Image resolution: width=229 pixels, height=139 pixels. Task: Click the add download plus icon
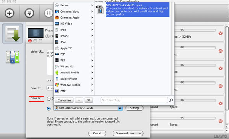(x=9, y=13)
